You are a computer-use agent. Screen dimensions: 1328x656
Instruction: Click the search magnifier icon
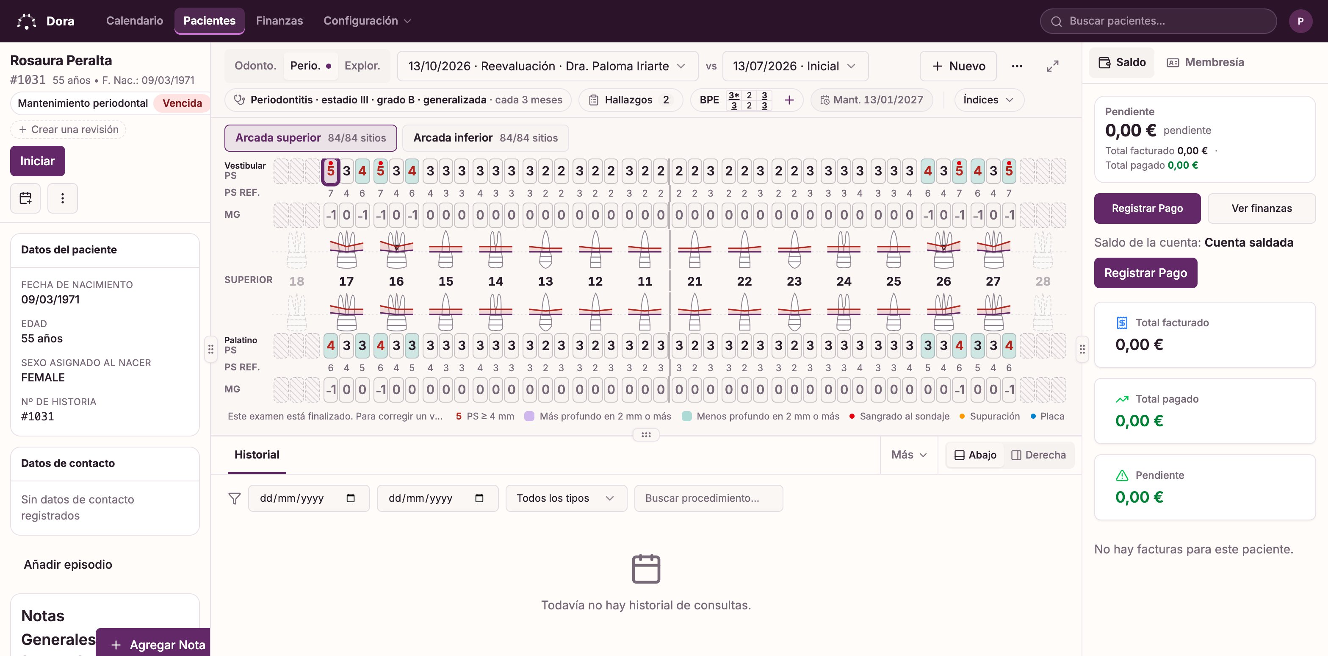(x=1056, y=22)
